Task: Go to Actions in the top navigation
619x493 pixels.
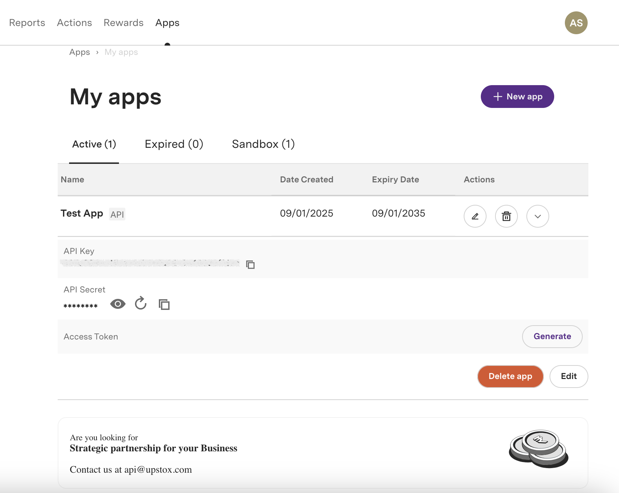Action: click(74, 23)
